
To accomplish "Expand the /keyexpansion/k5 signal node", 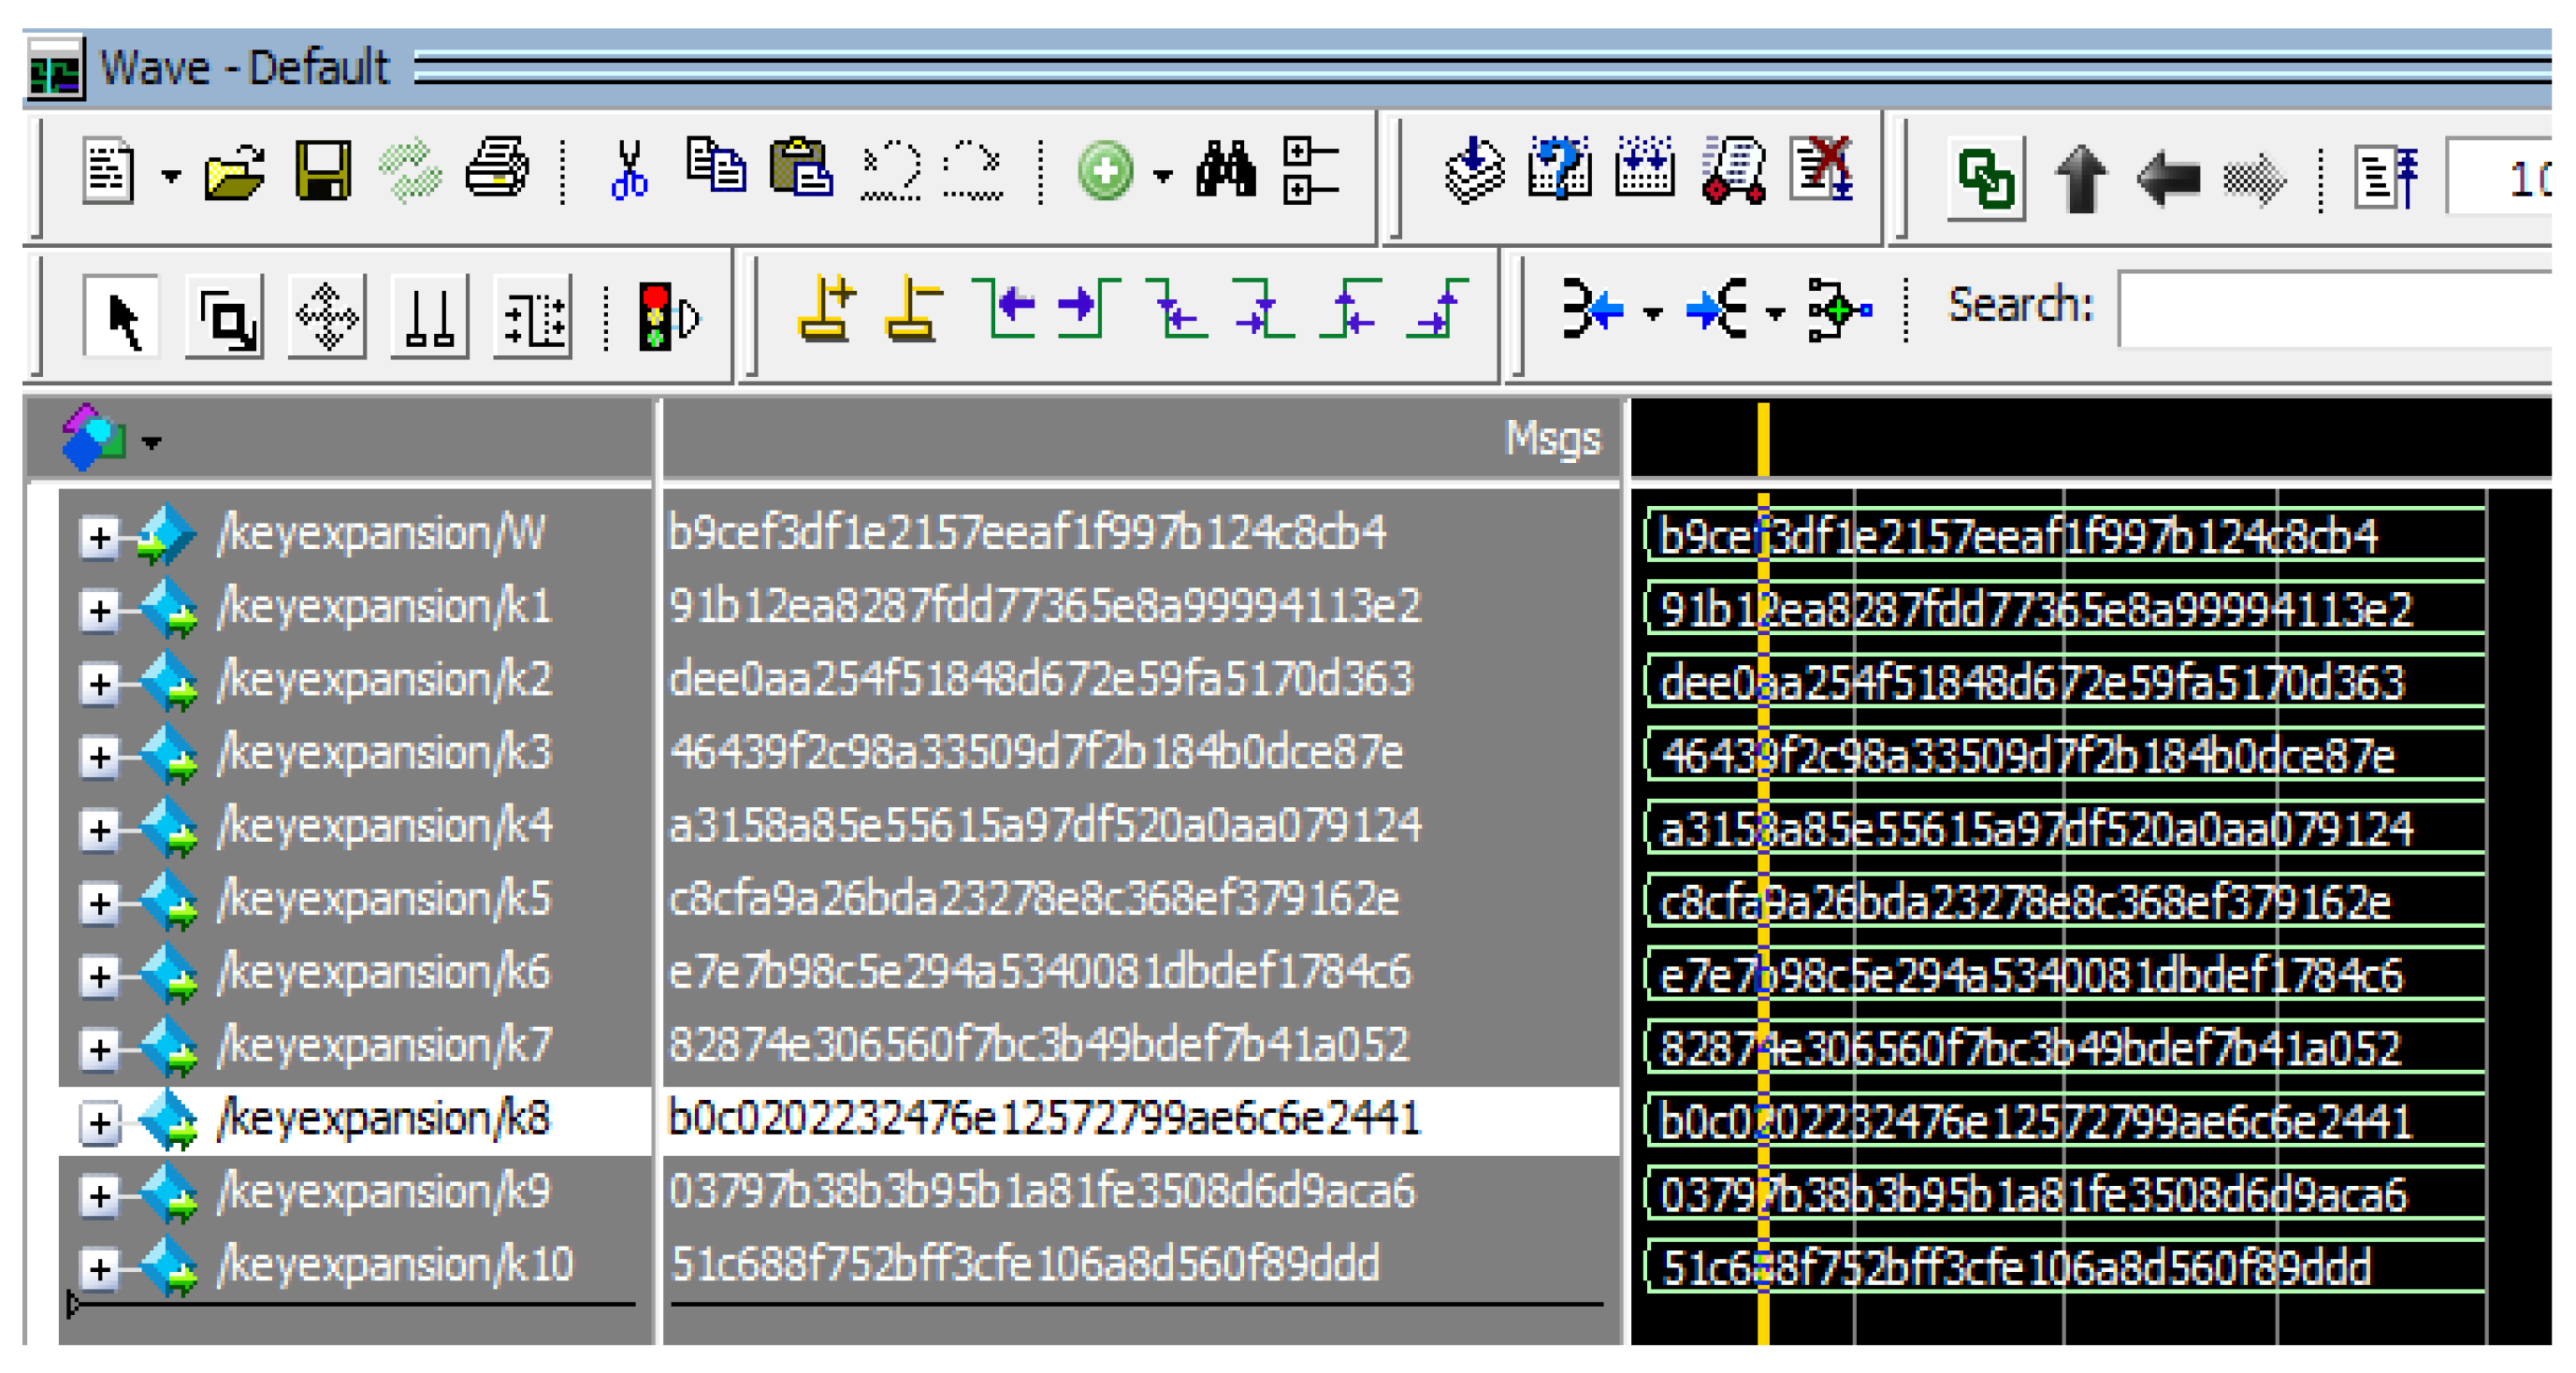I will [99, 903].
